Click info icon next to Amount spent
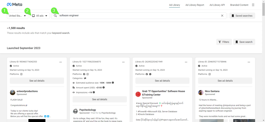The image size is (265, 122). [x=104, y=88]
